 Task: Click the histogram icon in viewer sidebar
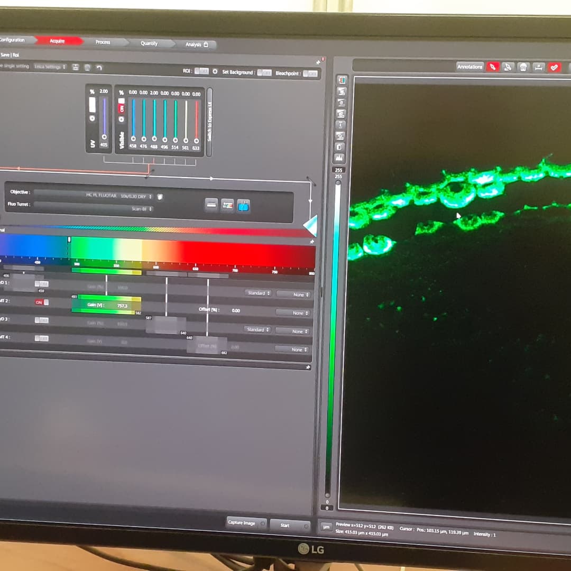(x=339, y=158)
